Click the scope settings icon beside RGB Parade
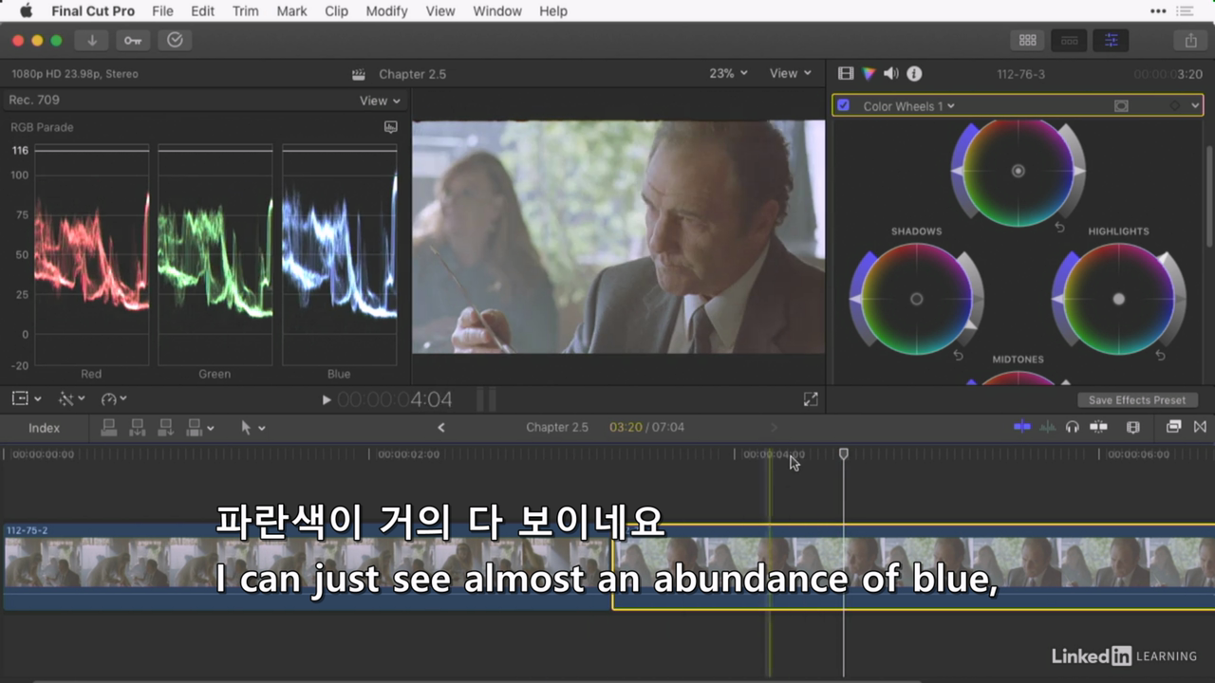 tap(390, 127)
